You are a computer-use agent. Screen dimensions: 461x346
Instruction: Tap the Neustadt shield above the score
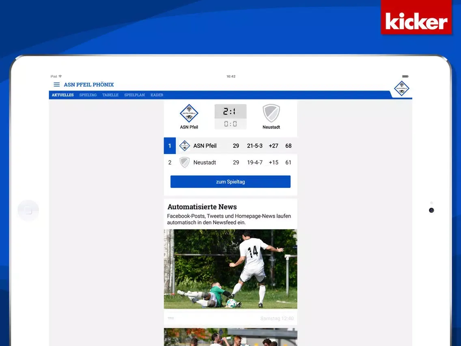(x=271, y=113)
